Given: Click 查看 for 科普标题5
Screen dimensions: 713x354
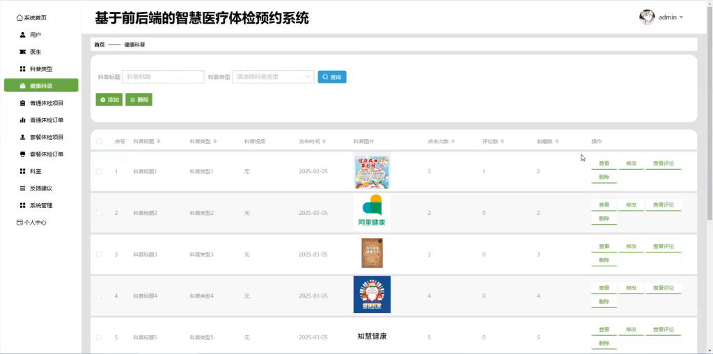Looking at the screenshot, I should [604, 330].
